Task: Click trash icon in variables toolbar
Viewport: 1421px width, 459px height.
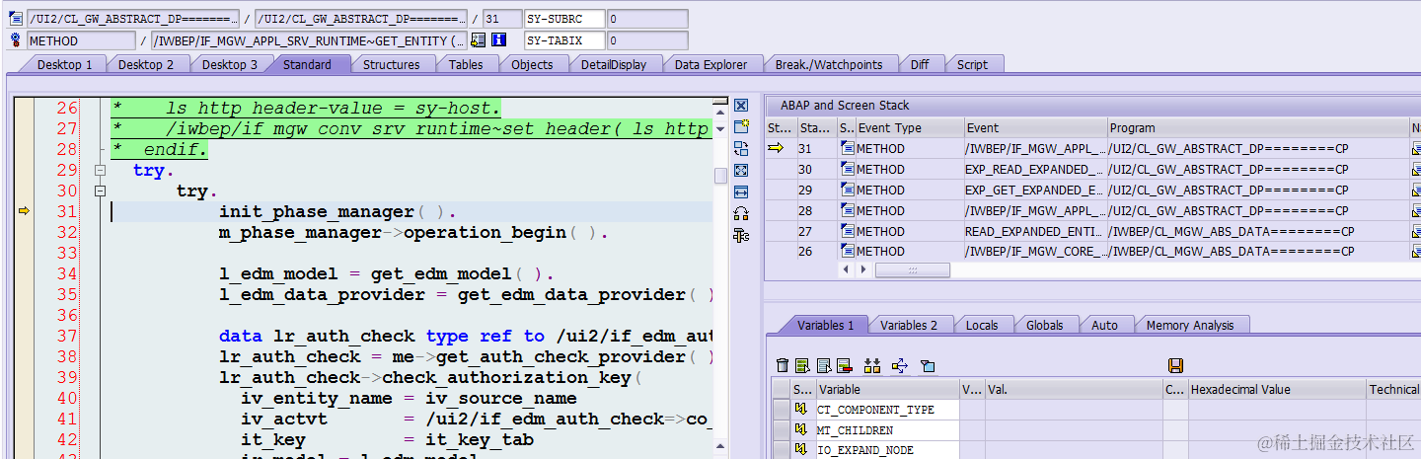Action: 783,366
